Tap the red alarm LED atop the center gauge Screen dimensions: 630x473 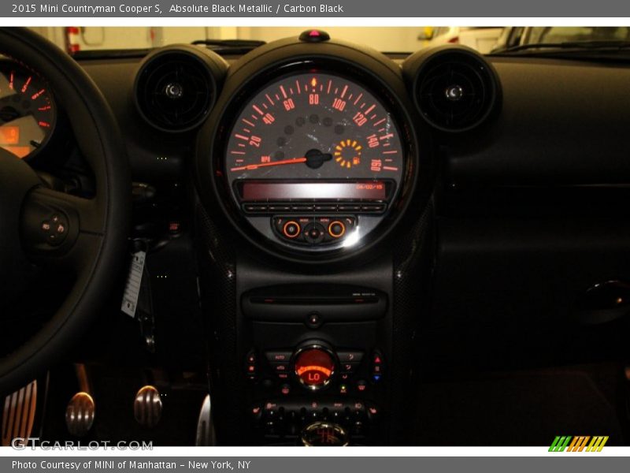(314, 35)
